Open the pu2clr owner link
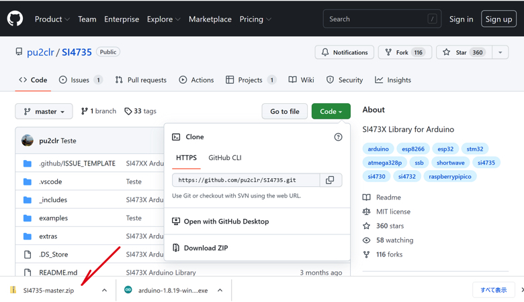This screenshot has height=302, width=524. pyautogui.click(x=40, y=52)
